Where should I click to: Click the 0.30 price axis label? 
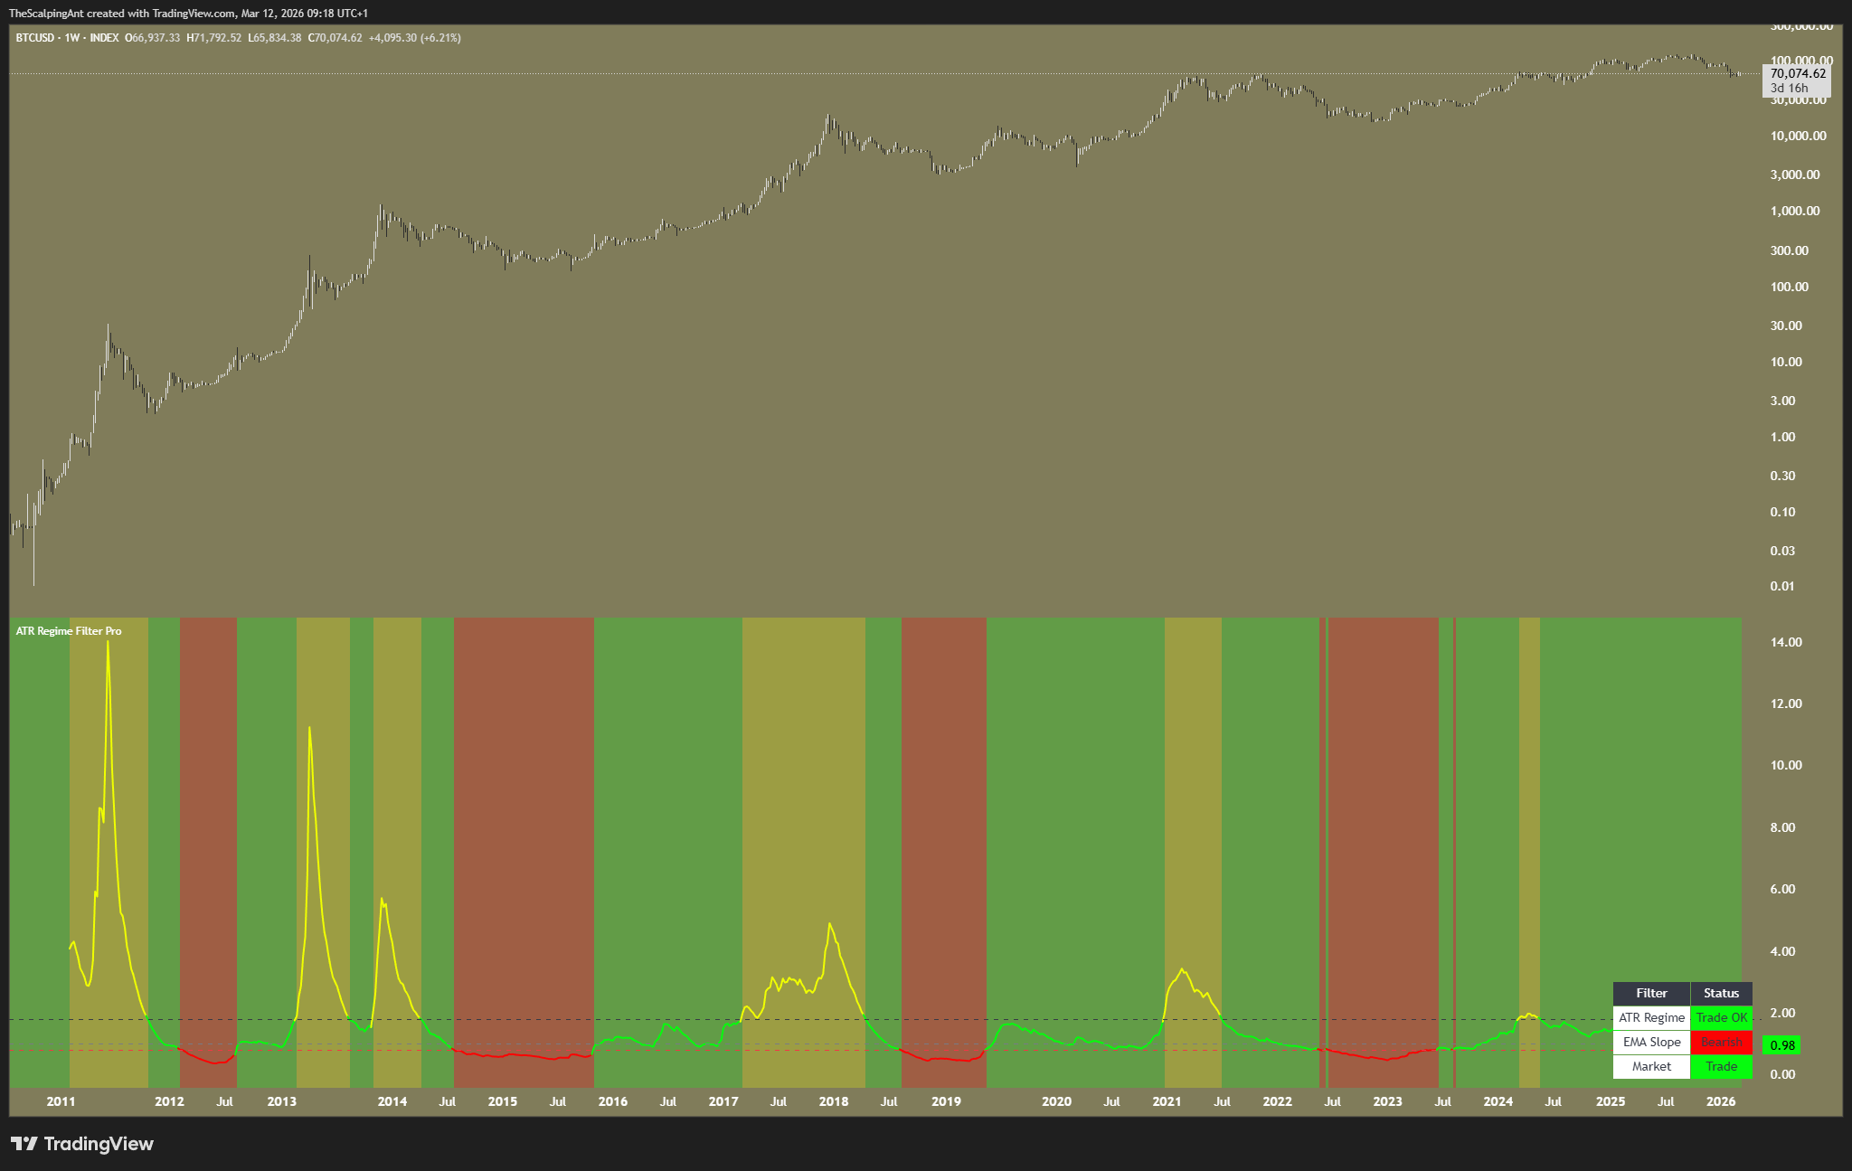[x=1782, y=476]
